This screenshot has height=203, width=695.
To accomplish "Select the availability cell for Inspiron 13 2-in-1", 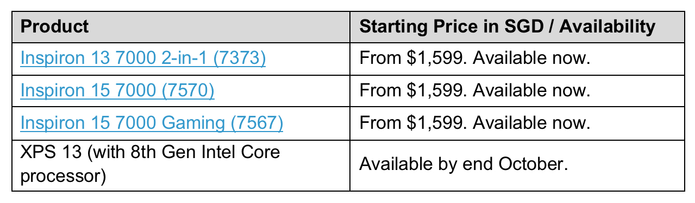I will [x=517, y=58].
